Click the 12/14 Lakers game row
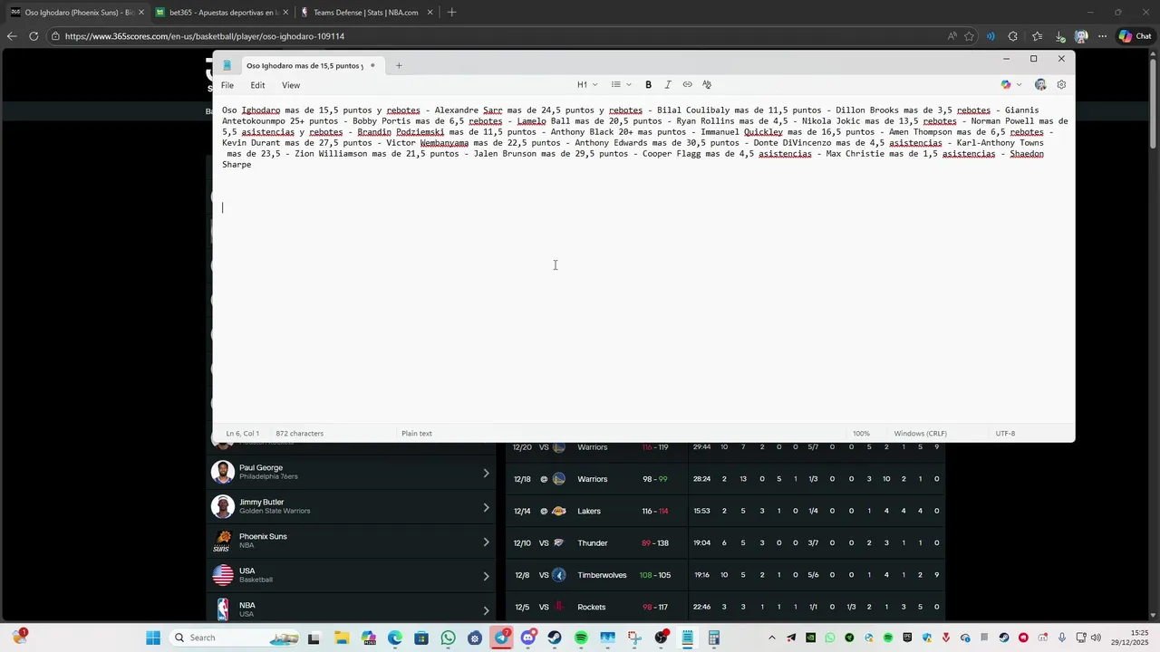 point(725,511)
